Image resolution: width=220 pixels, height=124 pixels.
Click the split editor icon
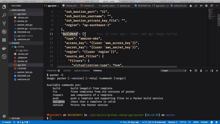[x=212, y=6]
